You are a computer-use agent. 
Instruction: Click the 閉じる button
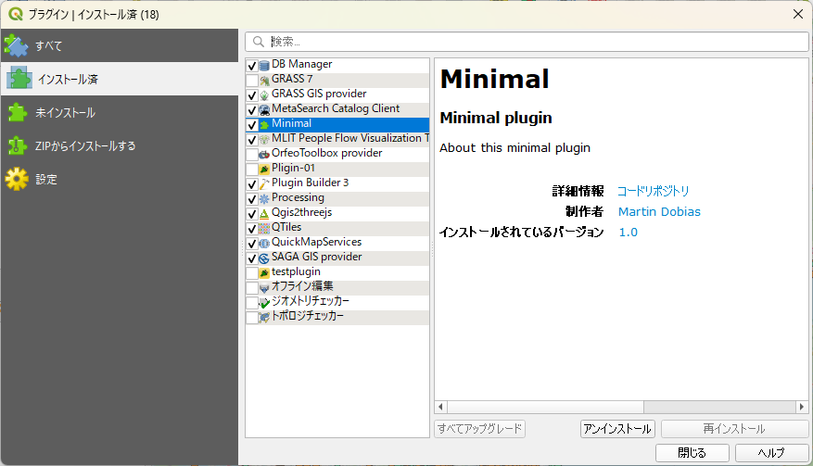[692, 452]
